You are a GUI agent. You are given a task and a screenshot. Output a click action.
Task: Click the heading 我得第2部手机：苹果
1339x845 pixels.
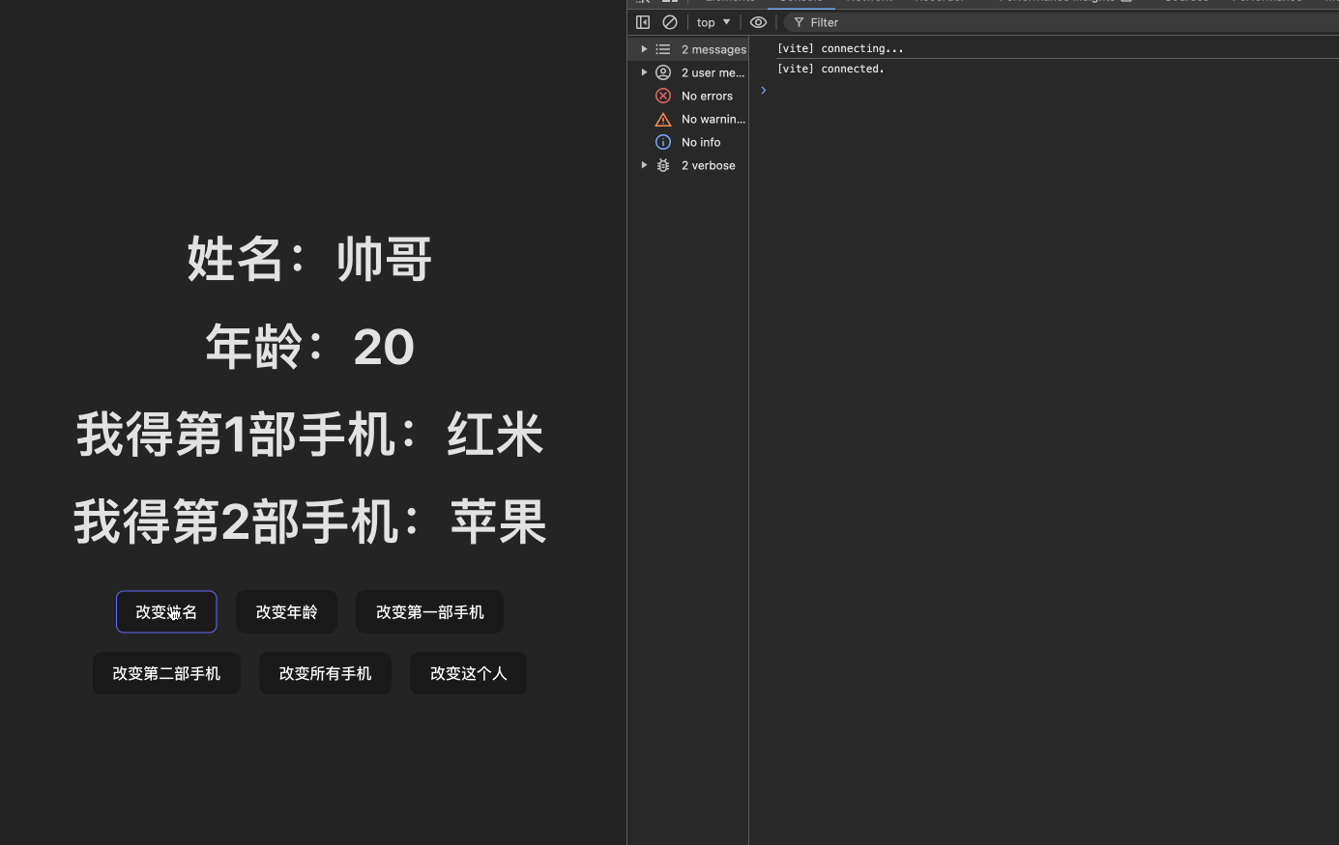click(309, 522)
